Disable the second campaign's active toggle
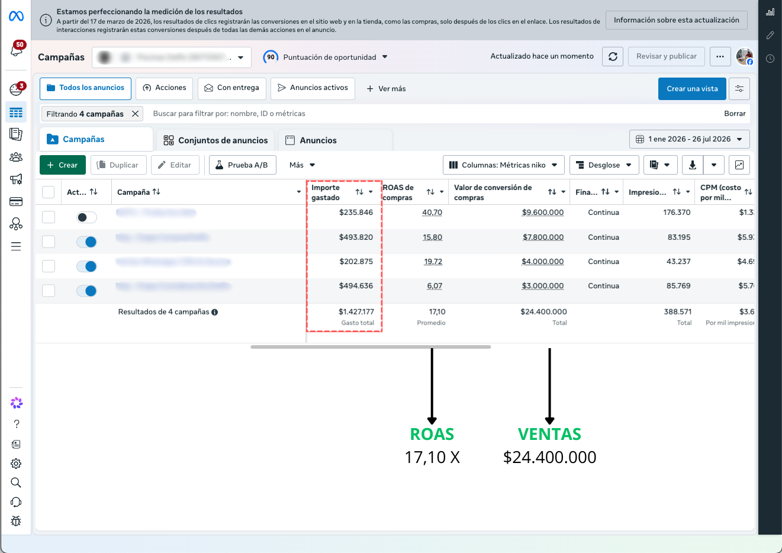 click(x=86, y=242)
